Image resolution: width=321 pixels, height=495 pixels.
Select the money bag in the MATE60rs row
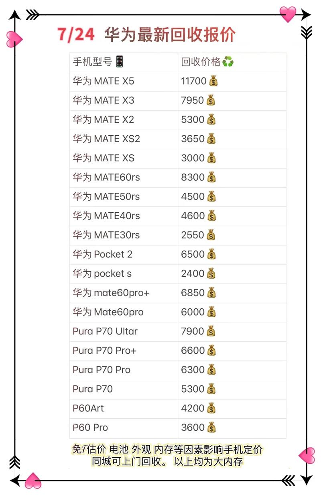point(211,177)
